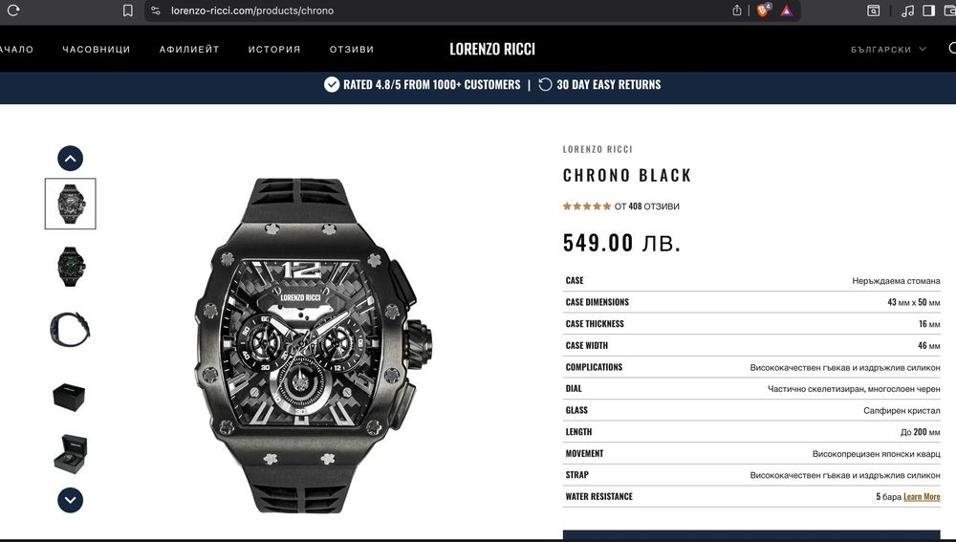
Task: Reload the page with the refresh icon
Action: point(13,11)
